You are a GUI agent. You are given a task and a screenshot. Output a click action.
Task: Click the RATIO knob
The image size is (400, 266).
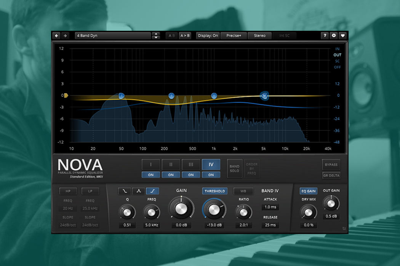(244, 212)
